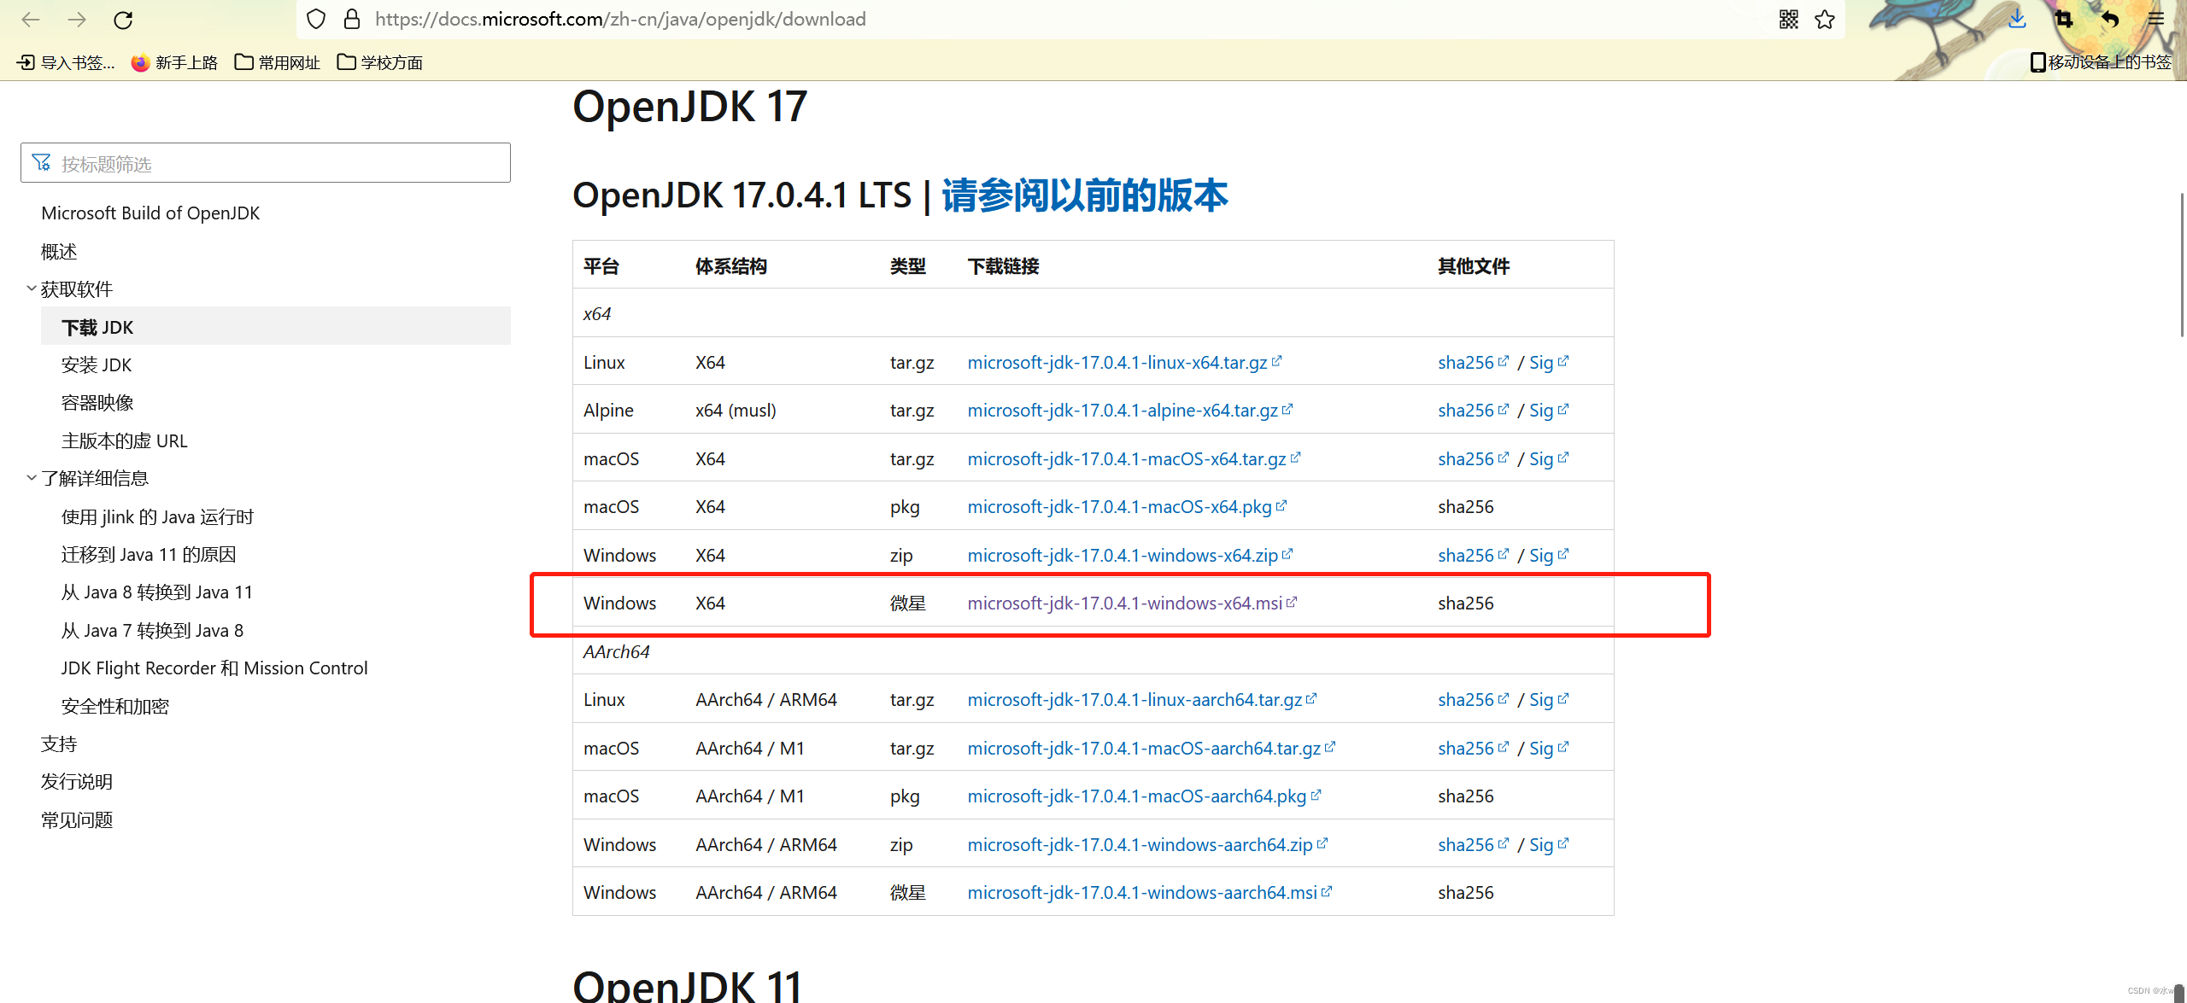Click sha256 link for Linux x64 tar.gz
The width and height of the screenshot is (2187, 1003).
[x=1465, y=363]
